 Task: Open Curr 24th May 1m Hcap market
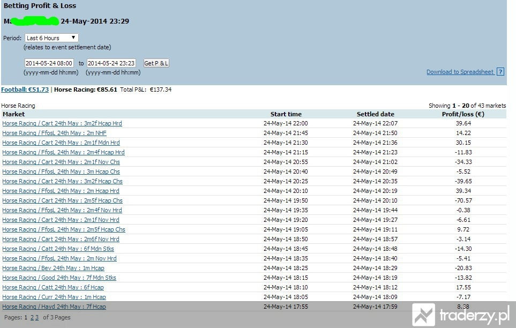[54, 297]
